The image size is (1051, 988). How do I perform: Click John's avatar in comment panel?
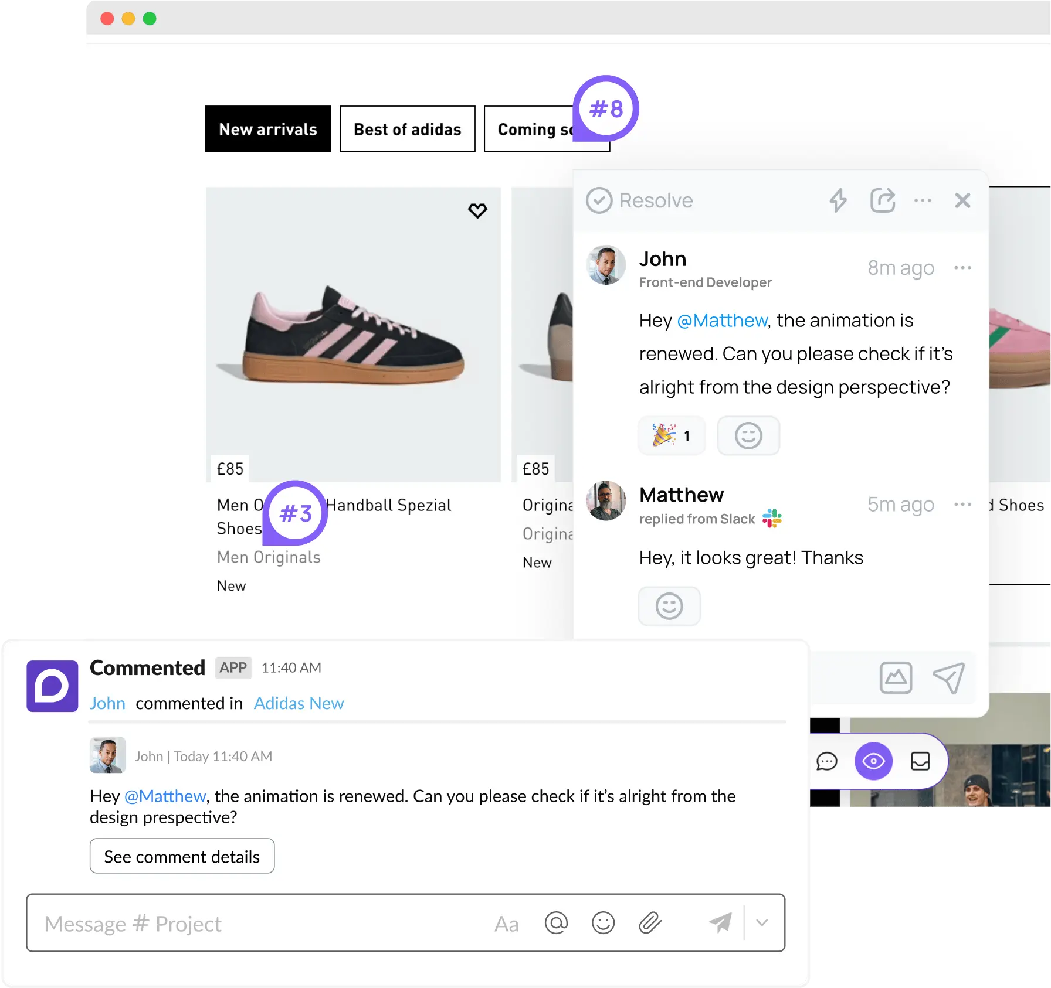606,265
